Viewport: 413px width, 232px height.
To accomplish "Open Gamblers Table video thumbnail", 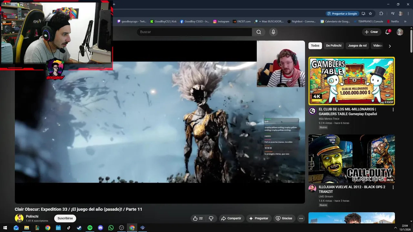I will coord(351,81).
